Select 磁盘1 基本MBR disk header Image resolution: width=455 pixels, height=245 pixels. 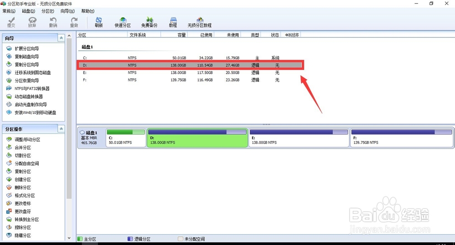(91, 138)
